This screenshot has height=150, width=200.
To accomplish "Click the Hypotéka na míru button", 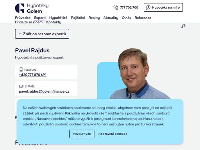I will click(x=163, y=7).
